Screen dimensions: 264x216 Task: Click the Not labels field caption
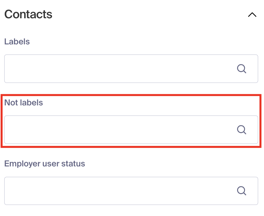[x=24, y=102]
